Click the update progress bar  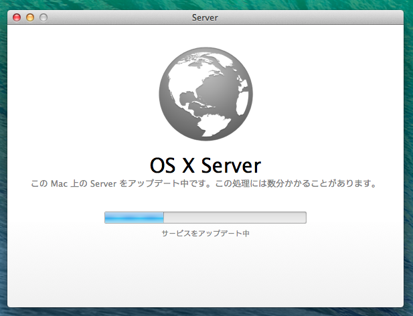tap(205, 218)
